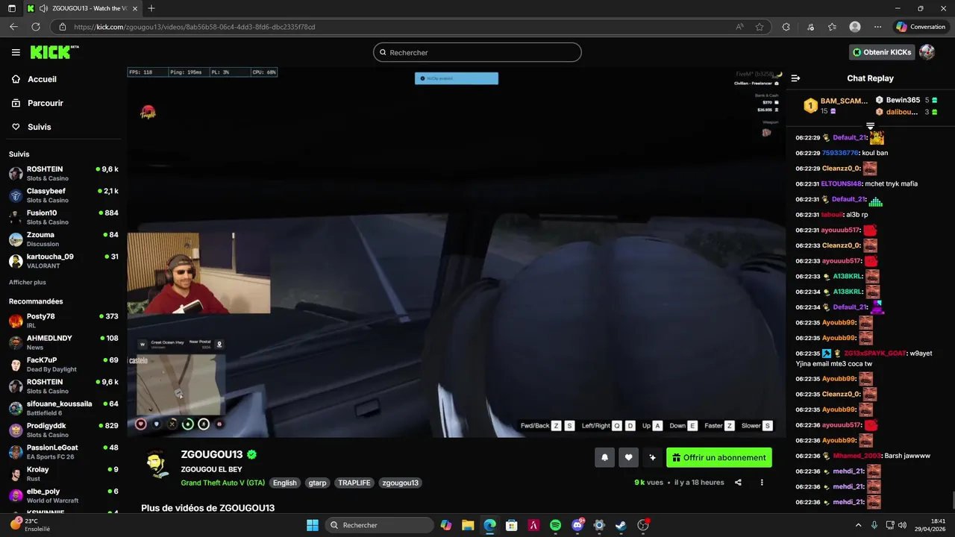
Task: Mute tab via speaker icon
Action: [44, 8]
